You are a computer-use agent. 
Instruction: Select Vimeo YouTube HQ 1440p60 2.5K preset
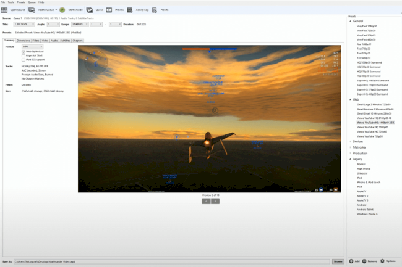(375, 123)
